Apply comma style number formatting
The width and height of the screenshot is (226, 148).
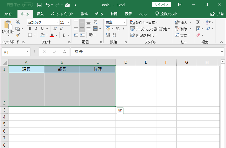[123, 29]
